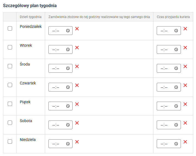Open clock picker for Niedziela courier arrival

176,144
